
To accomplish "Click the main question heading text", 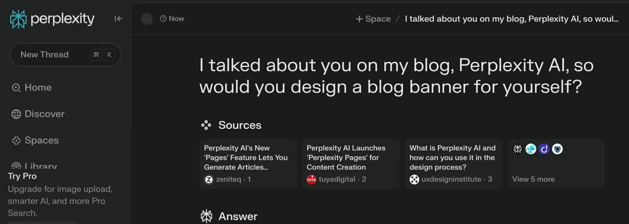I will pyautogui.click(x=396, y=76).
